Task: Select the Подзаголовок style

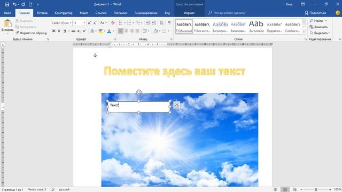Action: pos(274,27)
